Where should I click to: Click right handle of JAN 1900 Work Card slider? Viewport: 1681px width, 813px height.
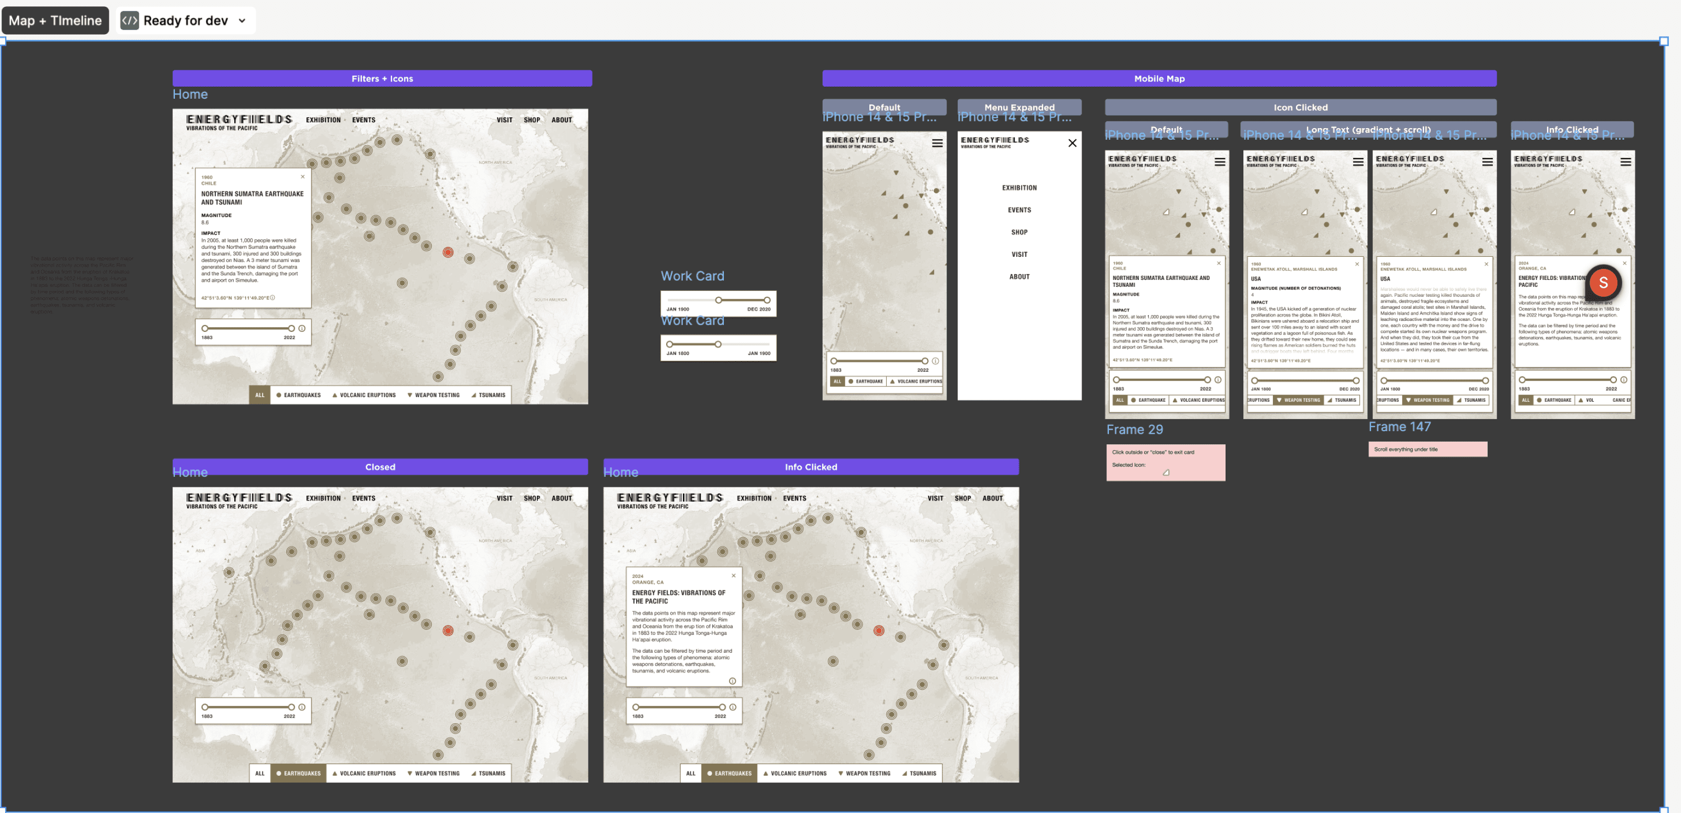[x=767, y=300]
